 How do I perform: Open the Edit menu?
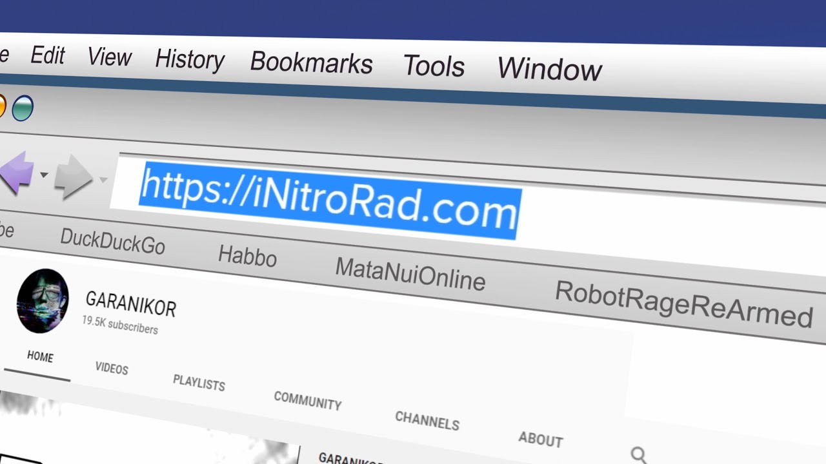[x=47, y=55]
